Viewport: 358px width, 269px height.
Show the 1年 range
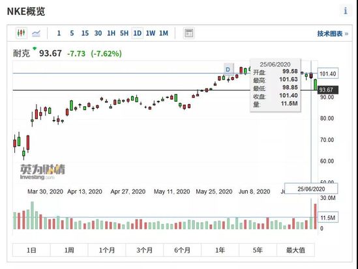220,250
